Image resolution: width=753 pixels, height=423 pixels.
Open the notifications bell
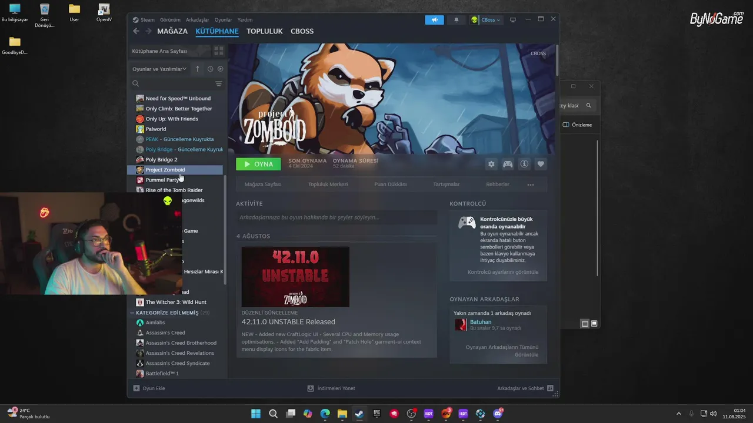tap(457, 20)
